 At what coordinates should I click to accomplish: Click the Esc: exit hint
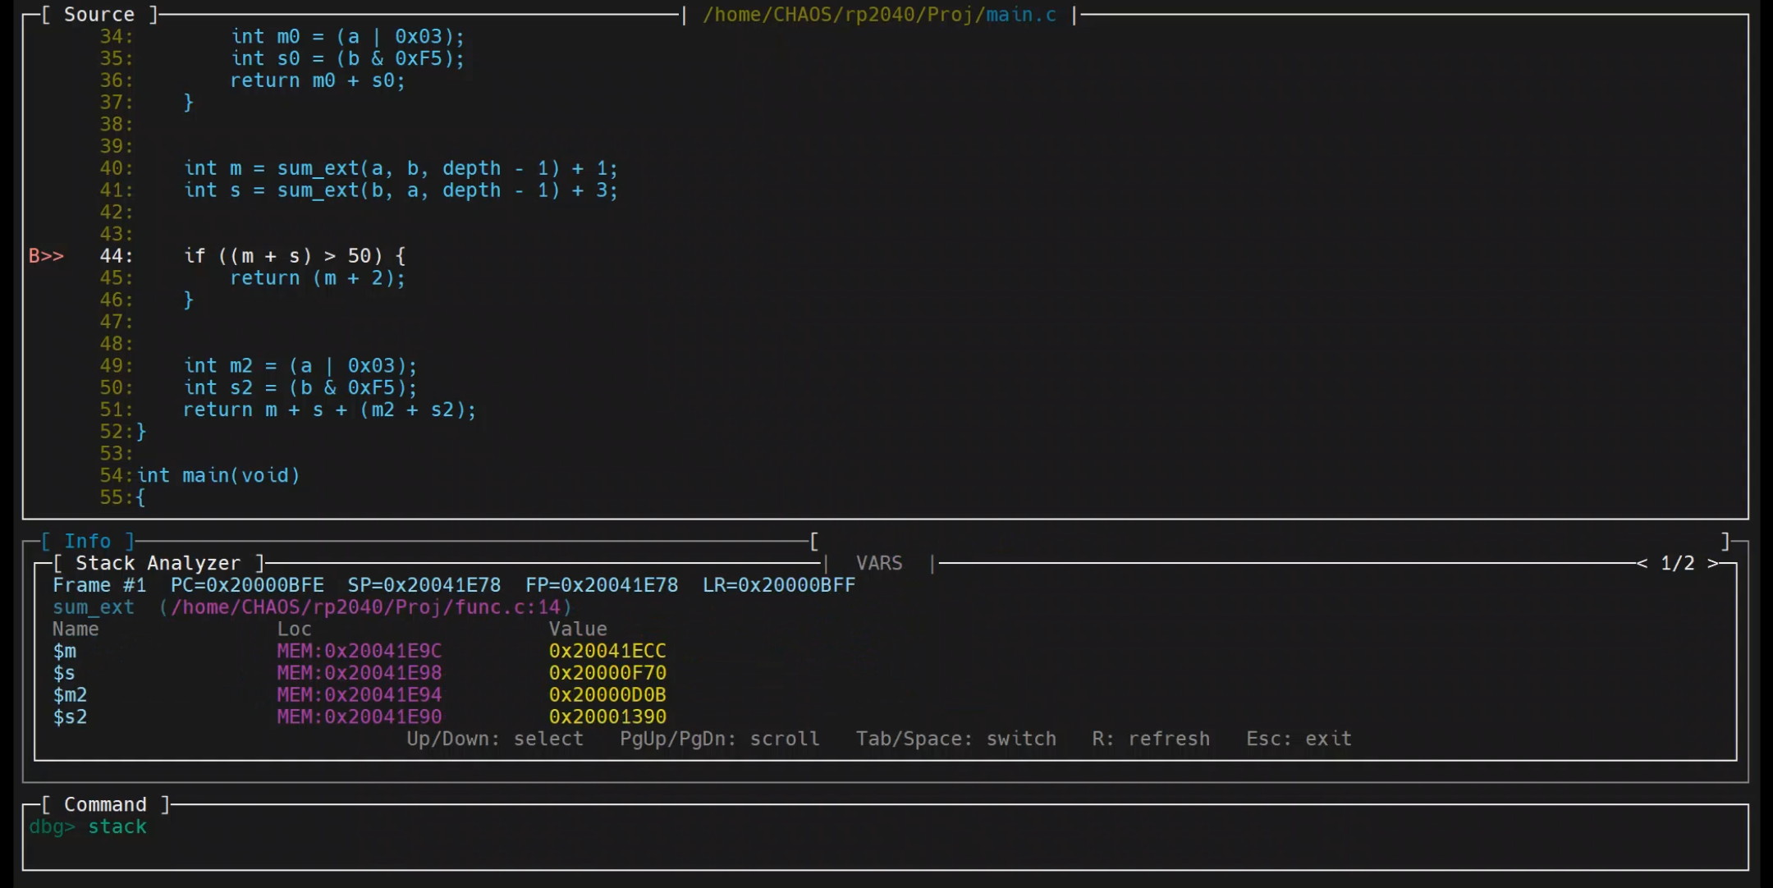pos(1299,739)
